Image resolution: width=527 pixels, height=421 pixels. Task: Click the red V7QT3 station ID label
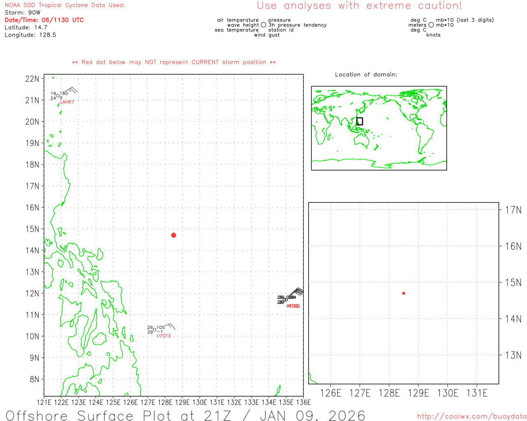(x=163, y=336)
